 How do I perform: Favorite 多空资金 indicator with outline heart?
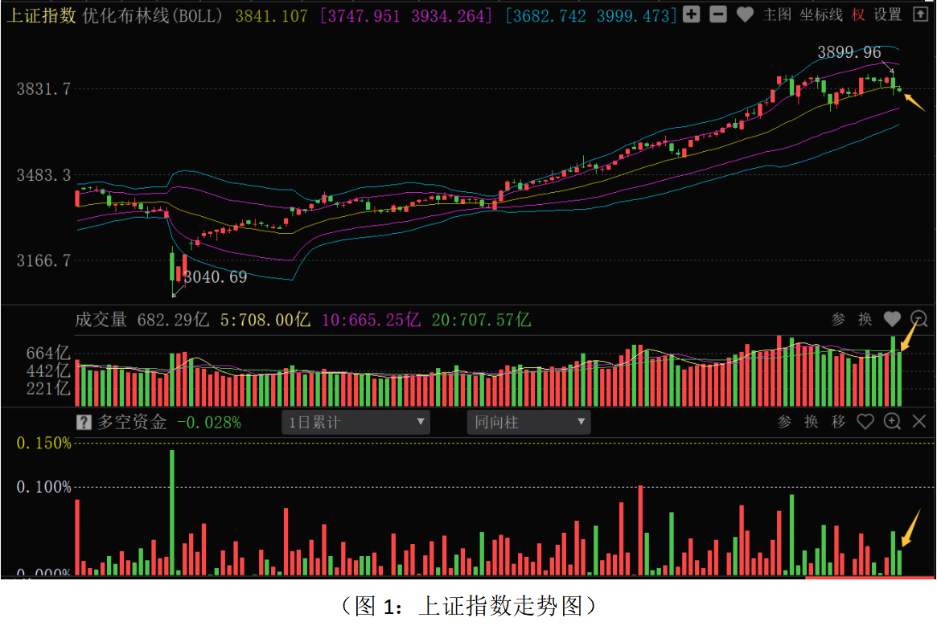865,422
